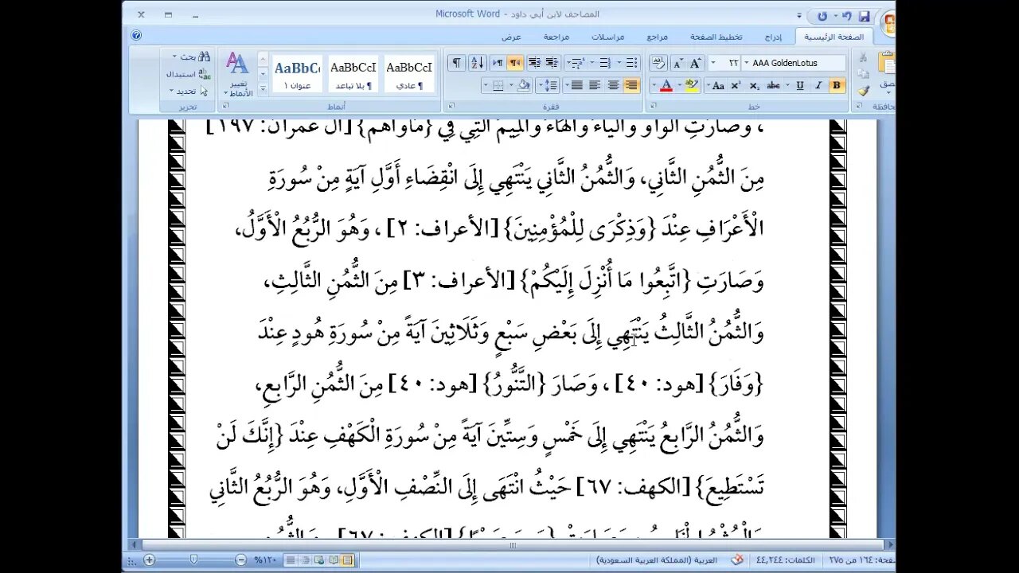Toggle right-to-left text direction

[515, 63]
